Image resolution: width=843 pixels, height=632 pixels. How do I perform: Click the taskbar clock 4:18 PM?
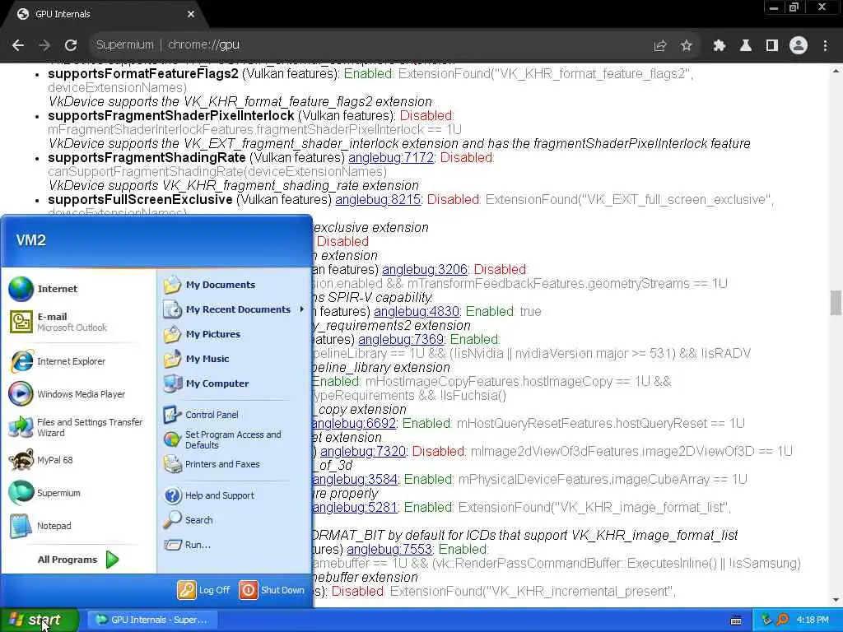click(813, 620)
